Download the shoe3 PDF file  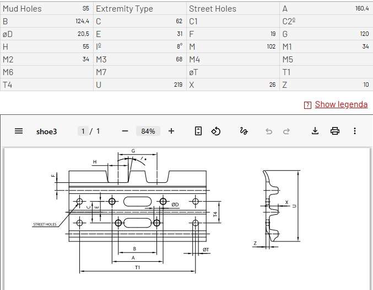click(315, 131)
